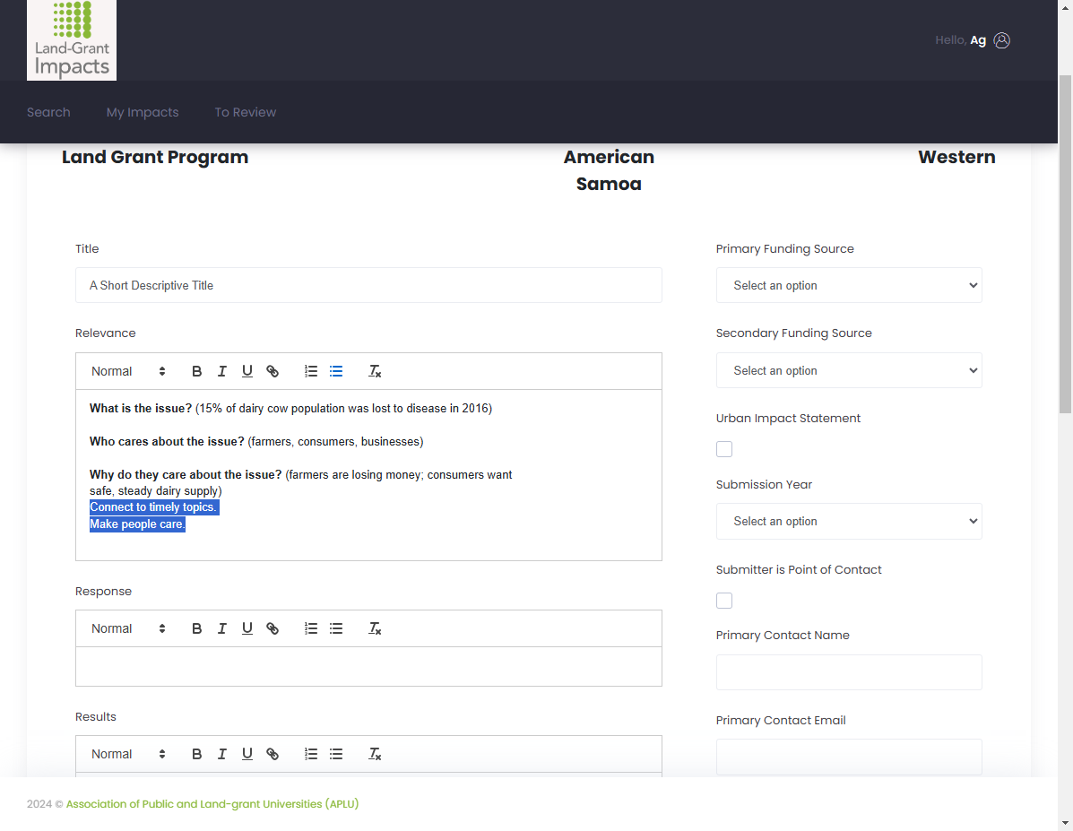Image resolution: width=1073 pixels, height=831 pixels.
Task: Apply numbered list in Response editor
Action: [x=311, y=628]
